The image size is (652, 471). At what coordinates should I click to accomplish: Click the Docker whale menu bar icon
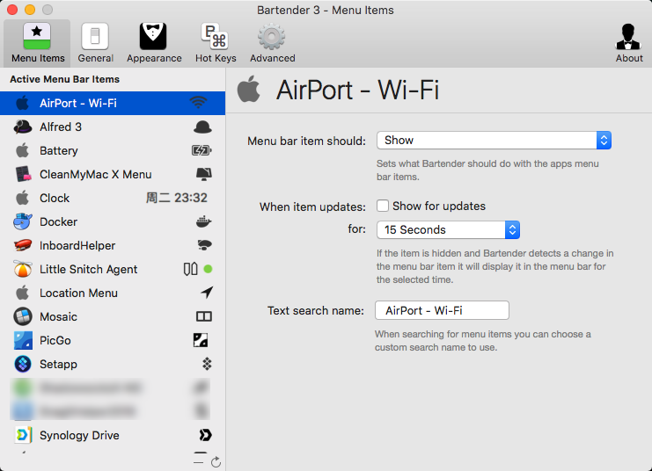204,221
